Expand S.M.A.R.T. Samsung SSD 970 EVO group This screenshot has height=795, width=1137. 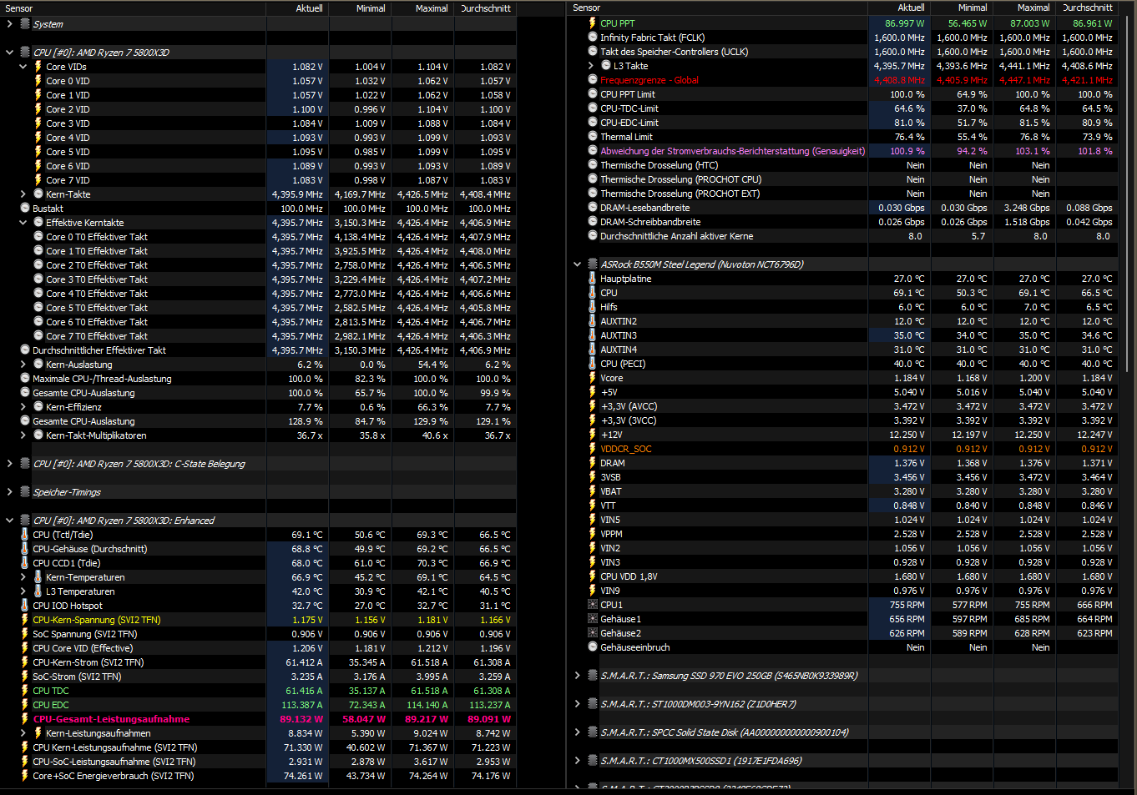[577, 676]
